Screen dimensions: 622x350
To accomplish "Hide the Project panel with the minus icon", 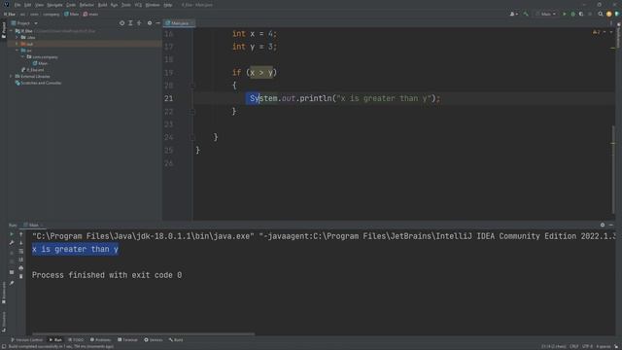I will pos(157,23).
